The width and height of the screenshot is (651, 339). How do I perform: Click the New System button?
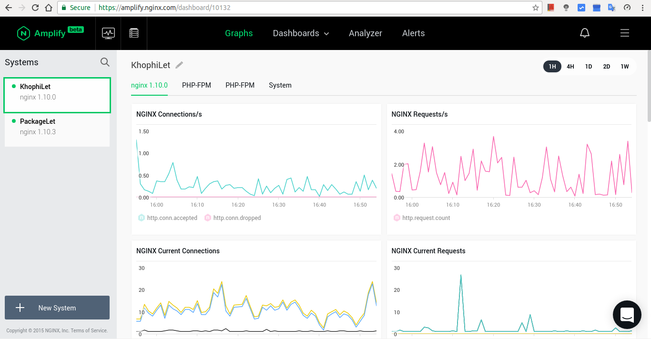[x=57, y=308]
